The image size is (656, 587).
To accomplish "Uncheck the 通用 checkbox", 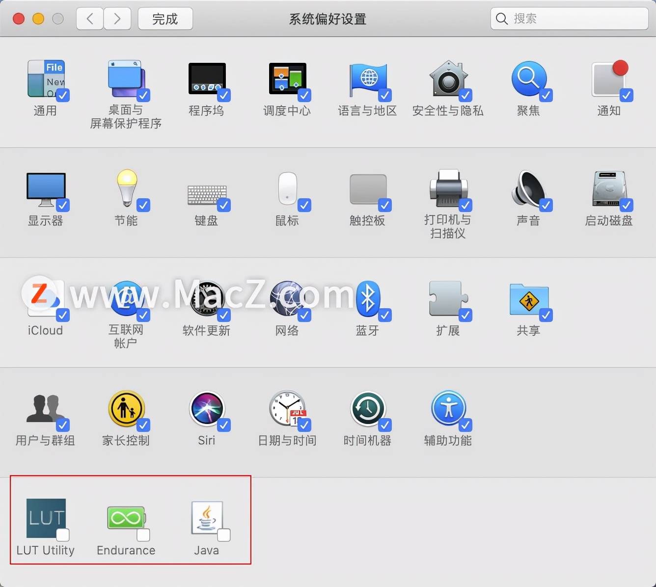I will pos(63,95).
